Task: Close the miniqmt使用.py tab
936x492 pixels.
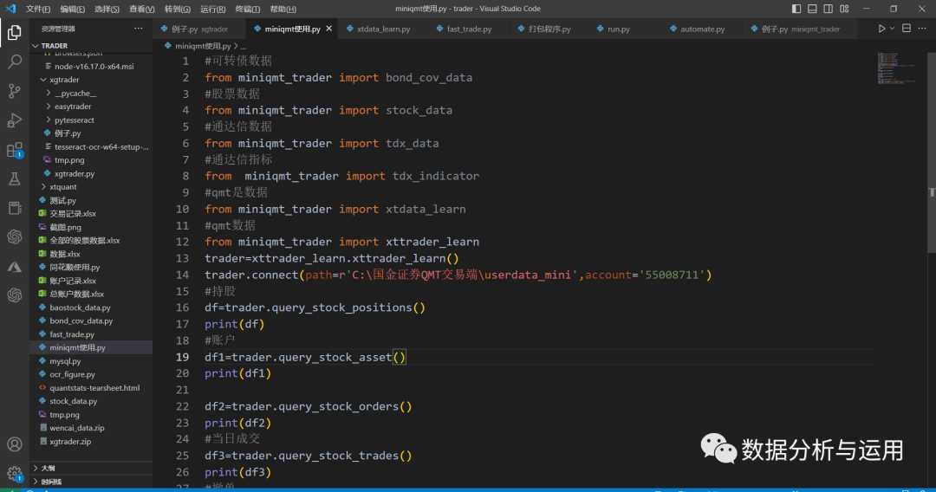Action: point(329,29)
